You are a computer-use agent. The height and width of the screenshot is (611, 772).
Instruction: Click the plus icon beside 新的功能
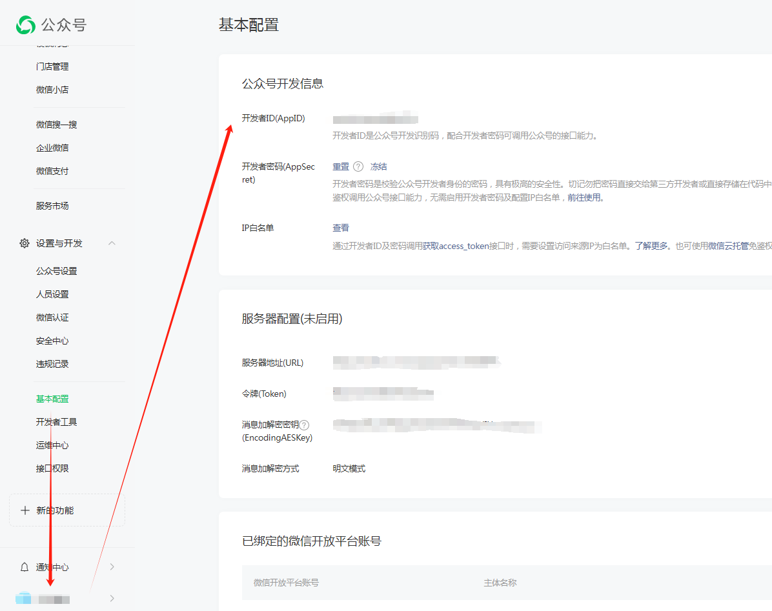(25, 510)
